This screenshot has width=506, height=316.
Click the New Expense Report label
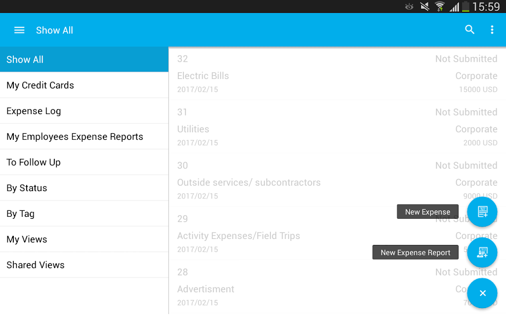pyautogui.click(x=415, y=252)
